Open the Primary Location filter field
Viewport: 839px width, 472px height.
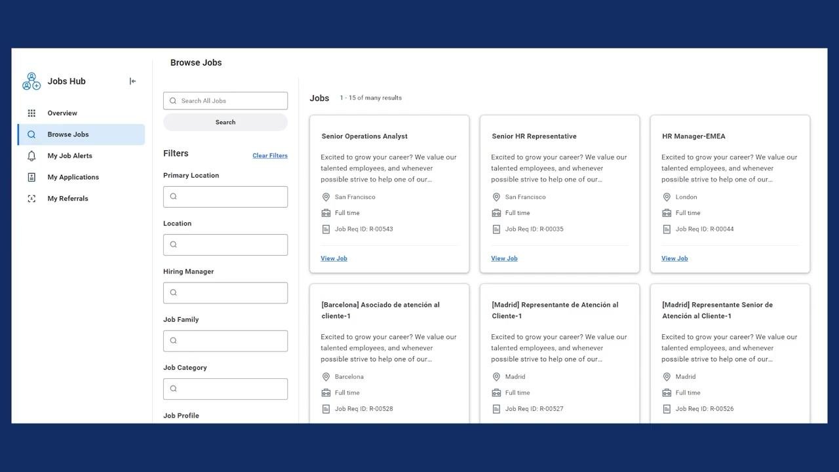click(225, 197)
